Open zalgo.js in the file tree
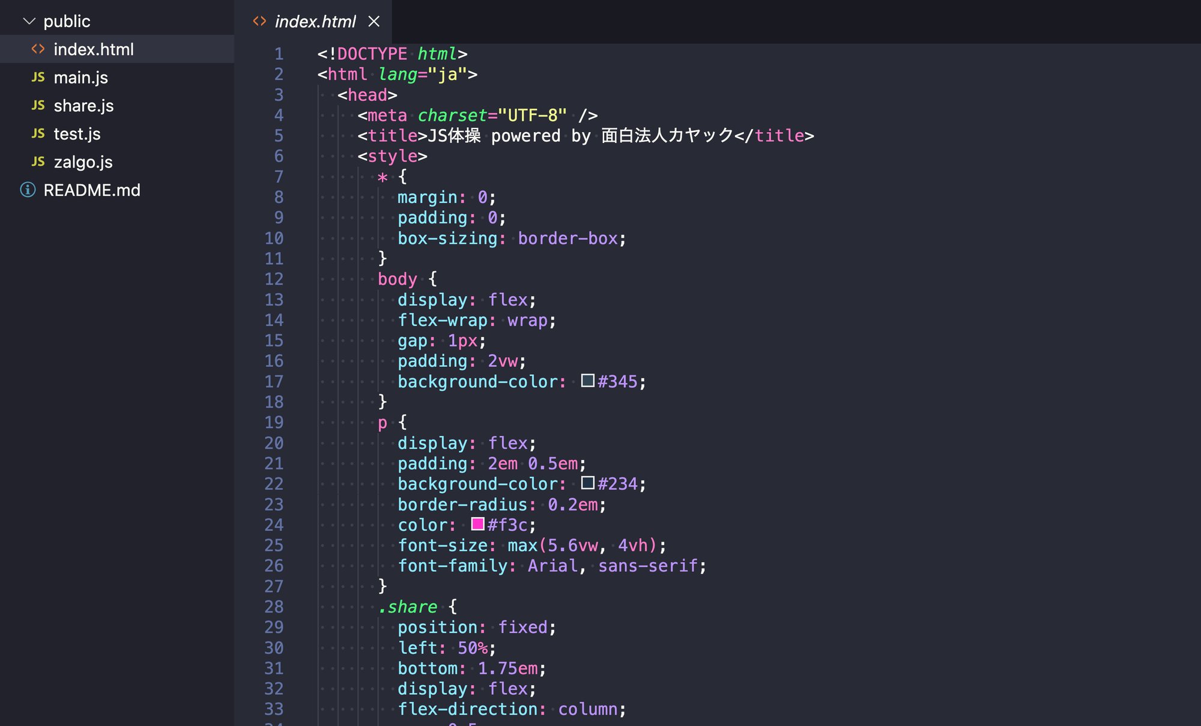 [x=117, y=162]
